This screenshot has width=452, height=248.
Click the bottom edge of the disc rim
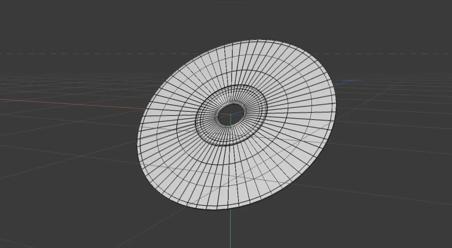(218, 209)
